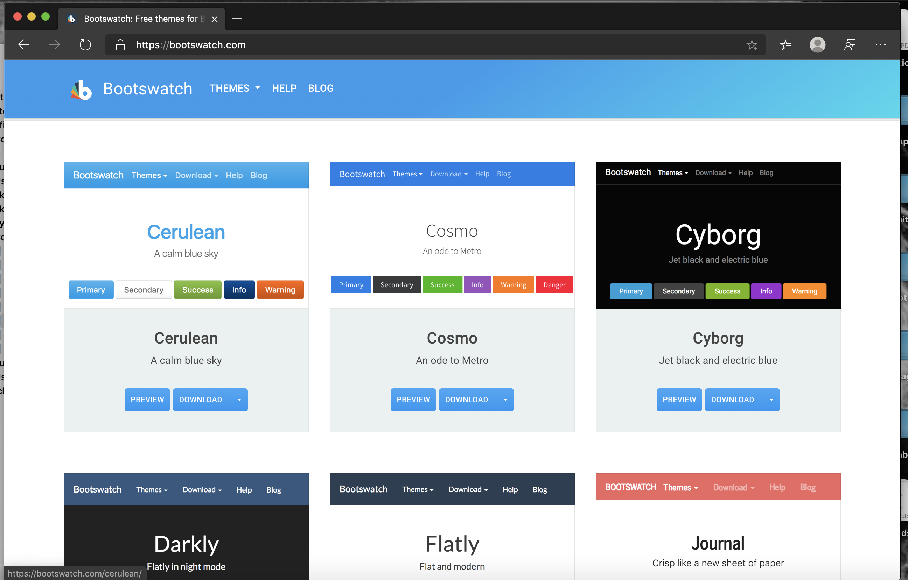Expand the Cyborg Download dropdown
The height and width of the screenshot is (580, 908).
[x=770, y=399]
